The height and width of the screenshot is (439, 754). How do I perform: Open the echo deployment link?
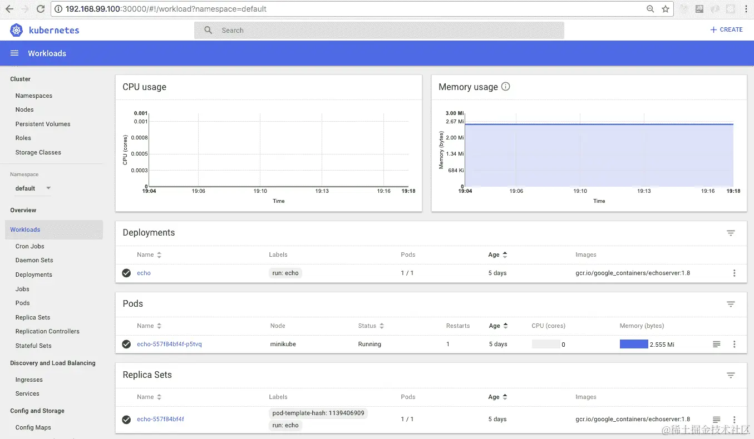pyautogui.click(x=144, y=273)
